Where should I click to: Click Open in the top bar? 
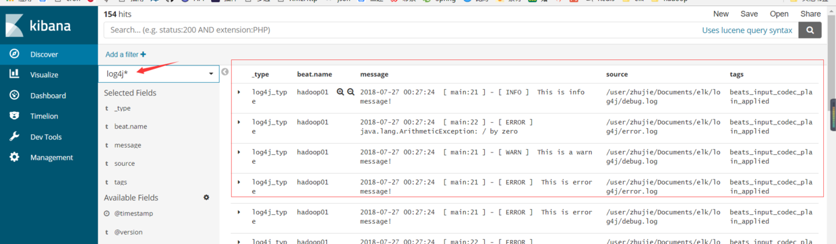779,13
